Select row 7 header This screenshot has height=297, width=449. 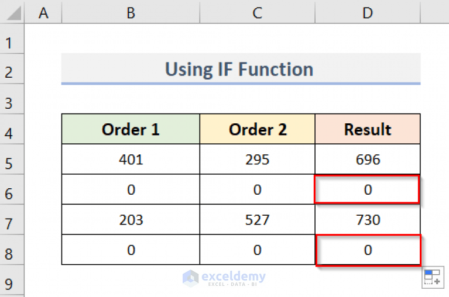coord(12,219)
